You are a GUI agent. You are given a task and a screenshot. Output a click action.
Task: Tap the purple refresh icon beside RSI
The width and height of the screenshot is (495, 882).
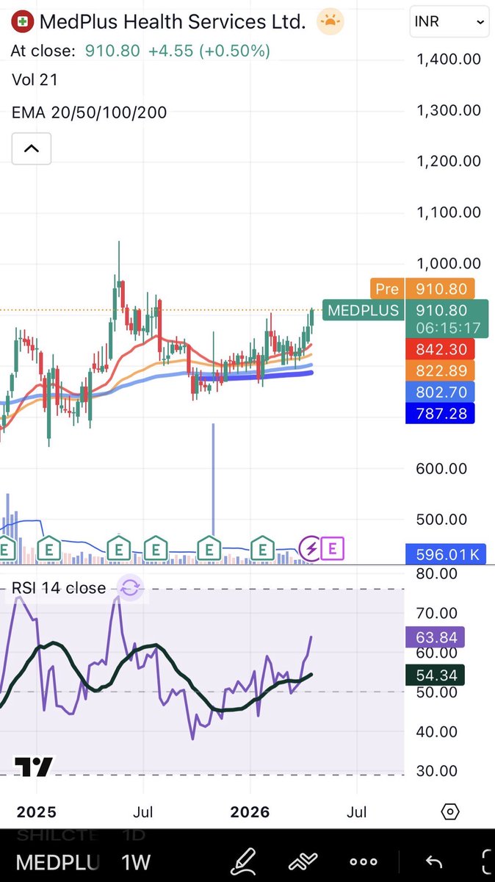[130, 587]
